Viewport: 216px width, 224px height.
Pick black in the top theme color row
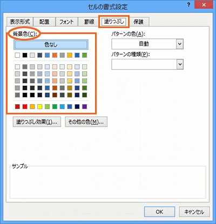point(25,55)
